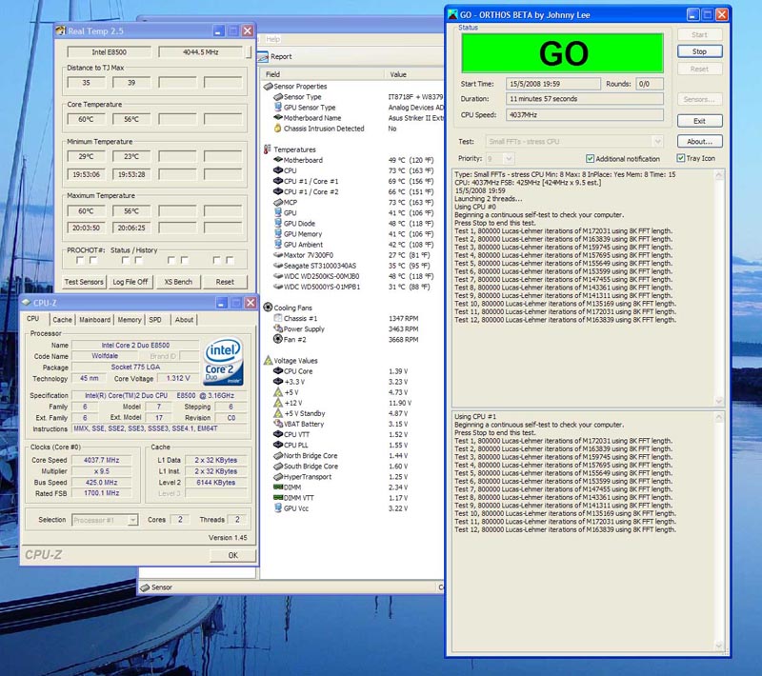Click the Fan #2 row icon
The height and width of the screenshot is (676, 762).
[278, 340]
